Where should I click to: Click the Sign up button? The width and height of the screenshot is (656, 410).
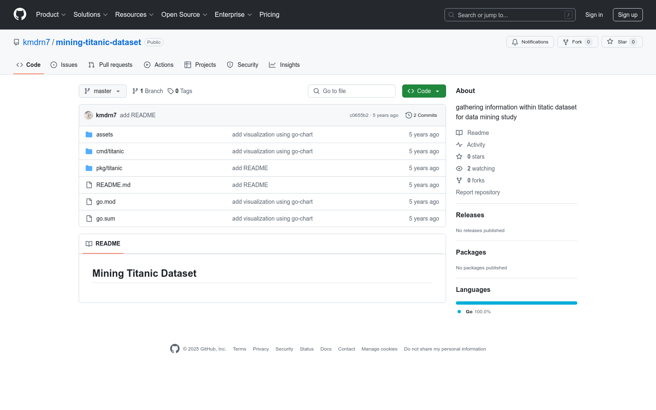[628, 15]
